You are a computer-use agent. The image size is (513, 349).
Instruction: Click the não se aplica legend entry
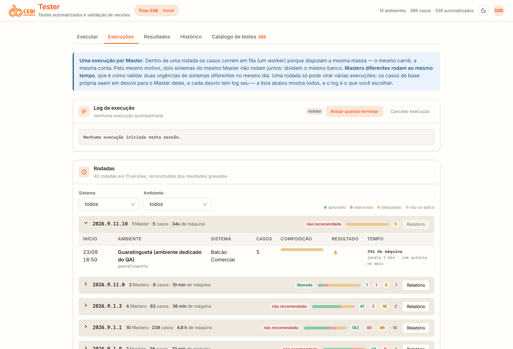[x=420, y=207]
